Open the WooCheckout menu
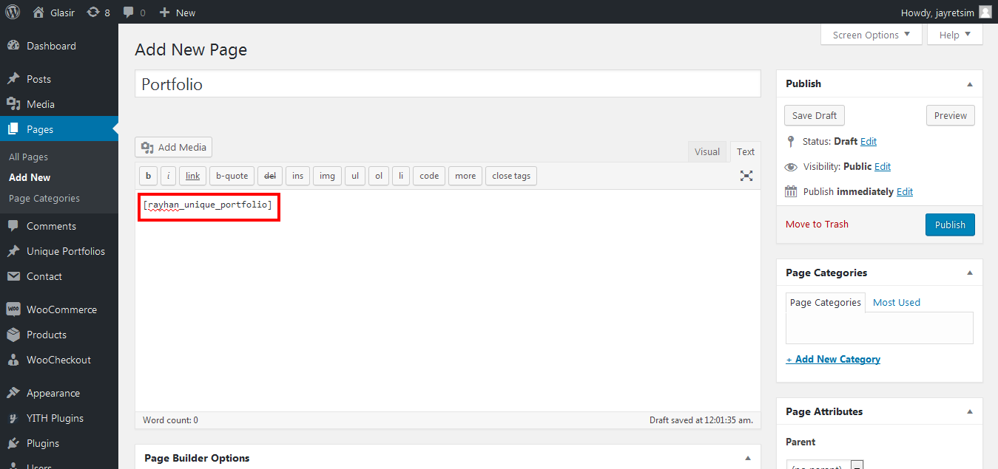This screenshot has height=469, width=998. (58, 360)
